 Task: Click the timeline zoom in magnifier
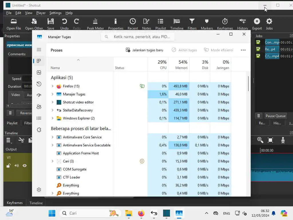point(260,140)
